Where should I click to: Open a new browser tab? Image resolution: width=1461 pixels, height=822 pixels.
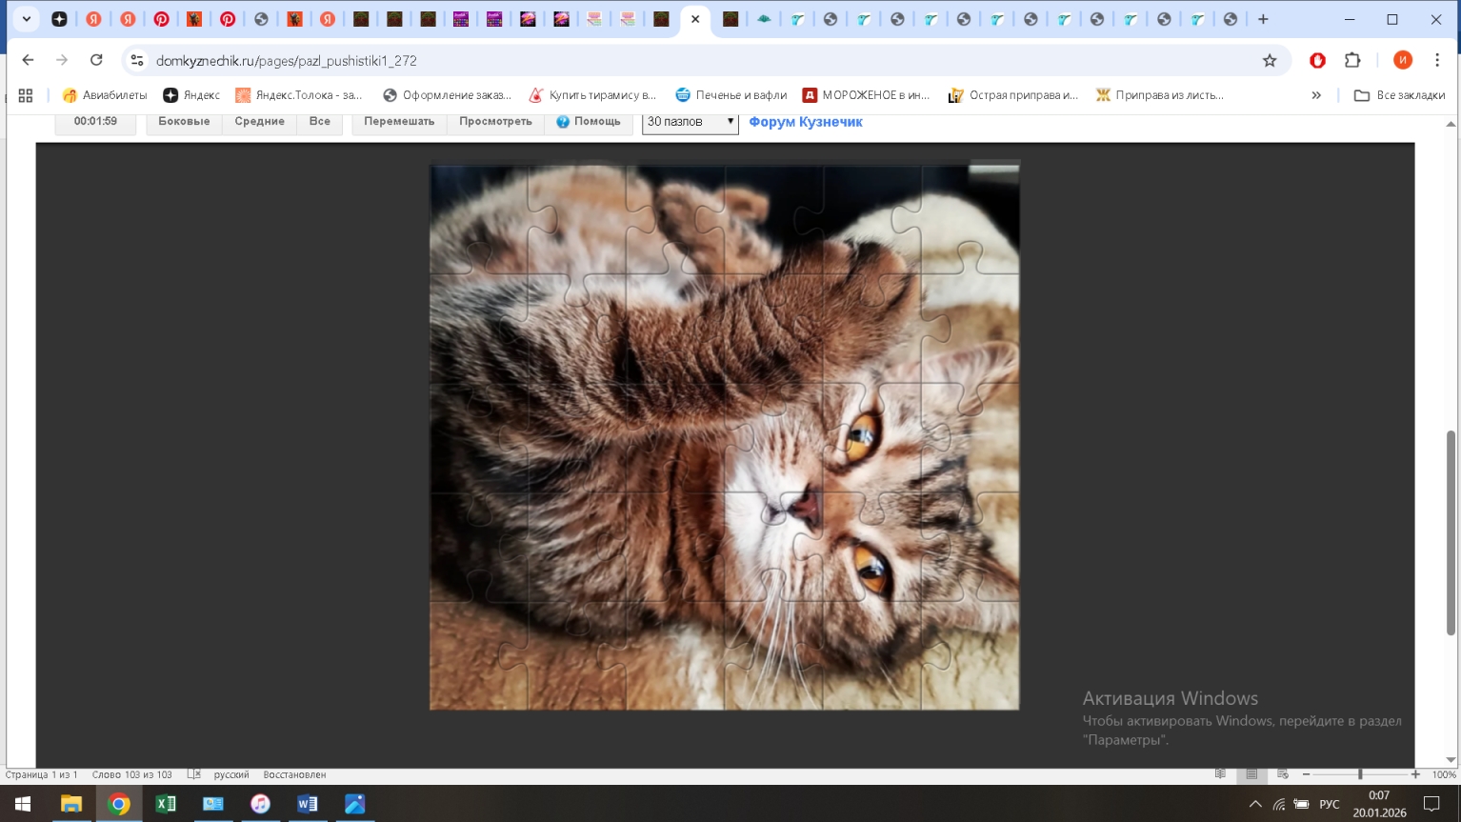(x=1263, y=19)
